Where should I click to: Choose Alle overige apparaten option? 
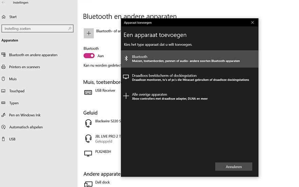pos(190,96)
